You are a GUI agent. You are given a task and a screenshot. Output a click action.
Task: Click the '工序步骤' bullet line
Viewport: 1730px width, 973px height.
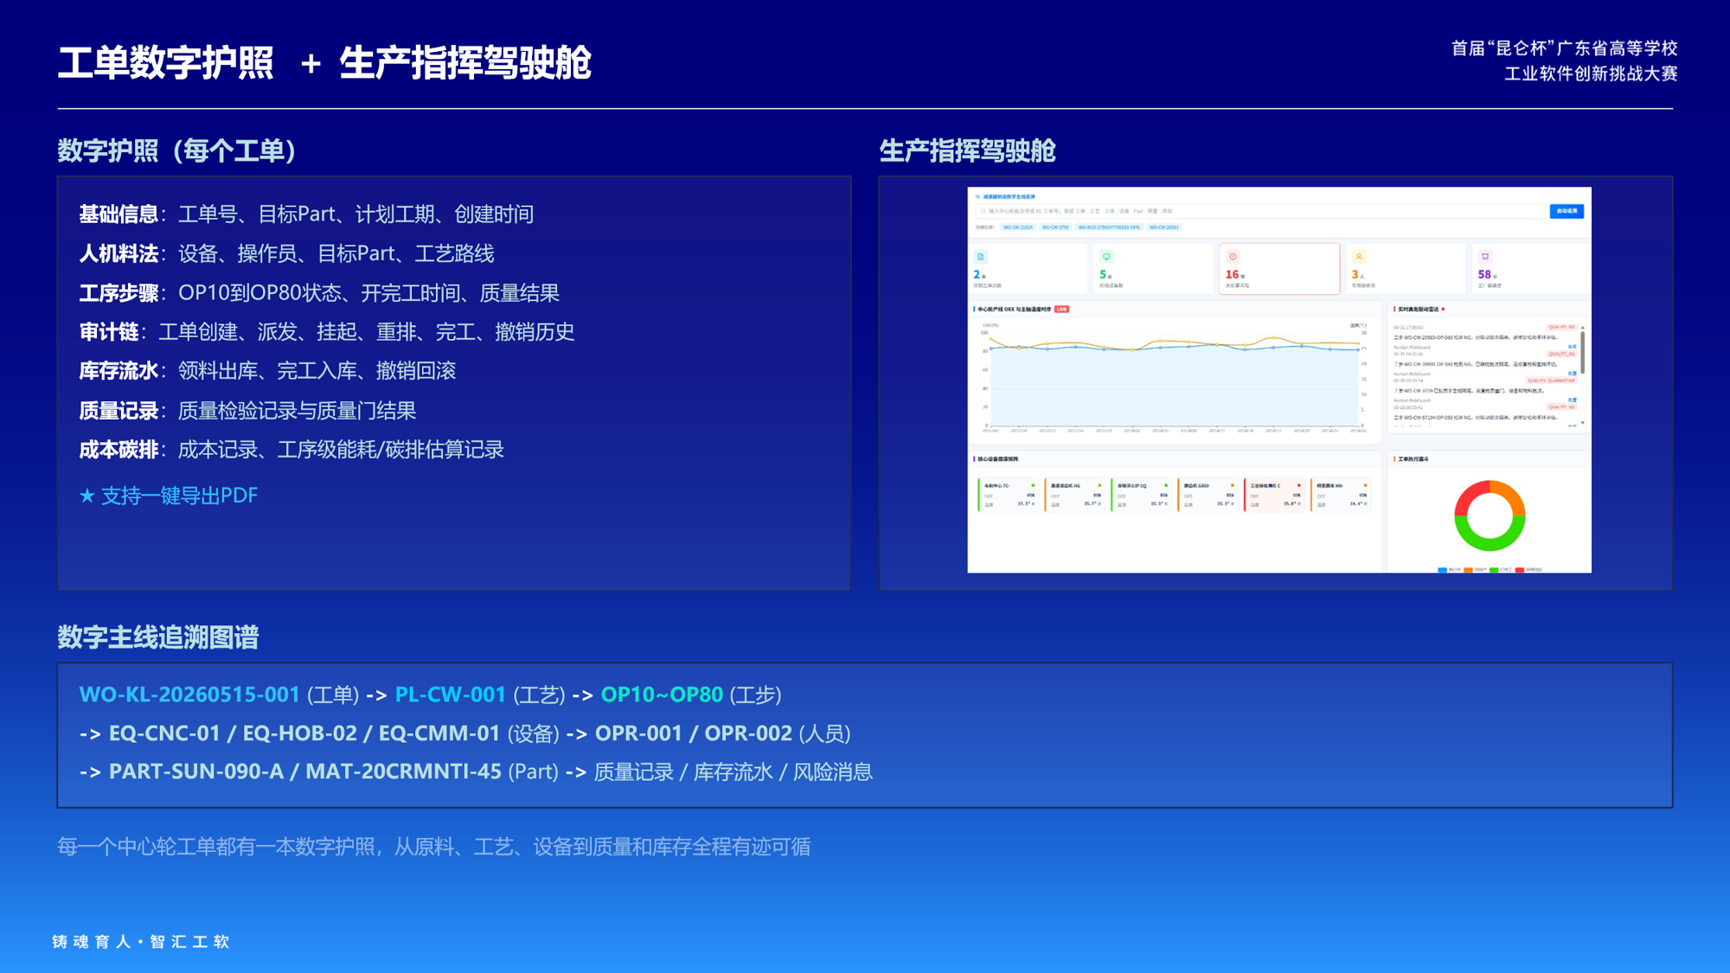tap(319, 293)
